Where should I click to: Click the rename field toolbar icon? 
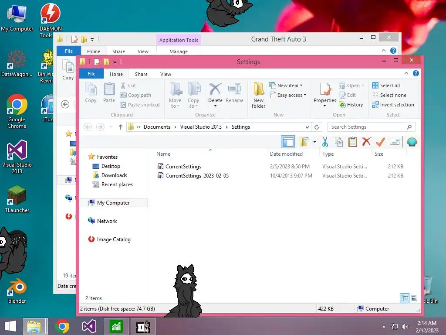pyautogui.click(x=395, y=142)
